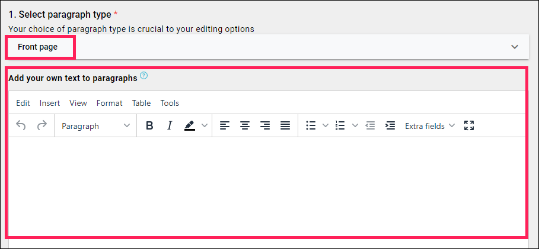Screen dimensions: 539x249
Task: Insert a bullet list
Action: coord(311,126)
